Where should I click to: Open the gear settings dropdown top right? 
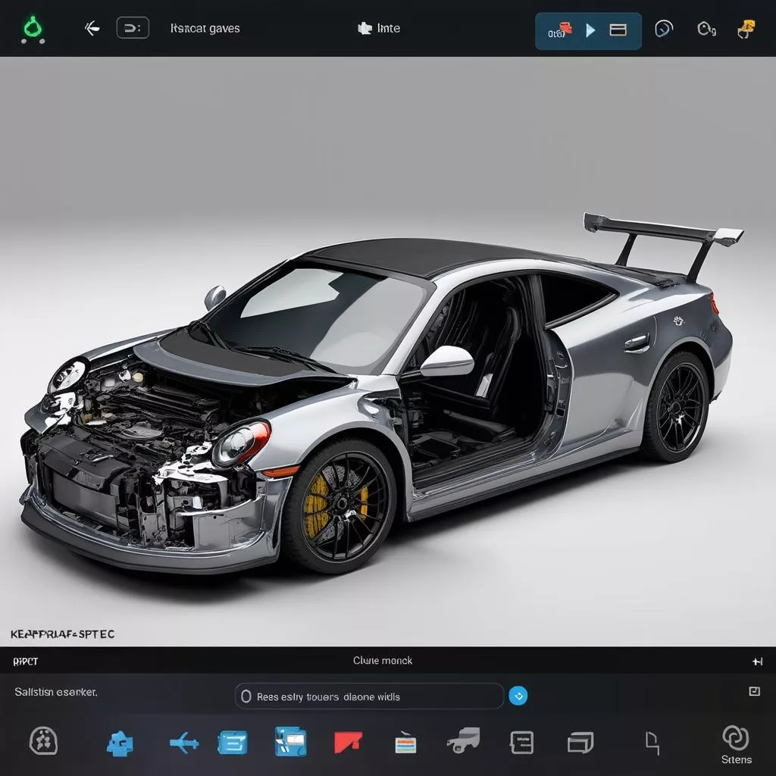point(705,28)
